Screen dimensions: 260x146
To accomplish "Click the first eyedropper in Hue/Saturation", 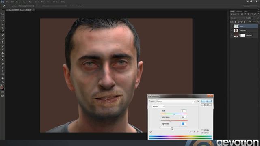I will (x=191, y=132).
